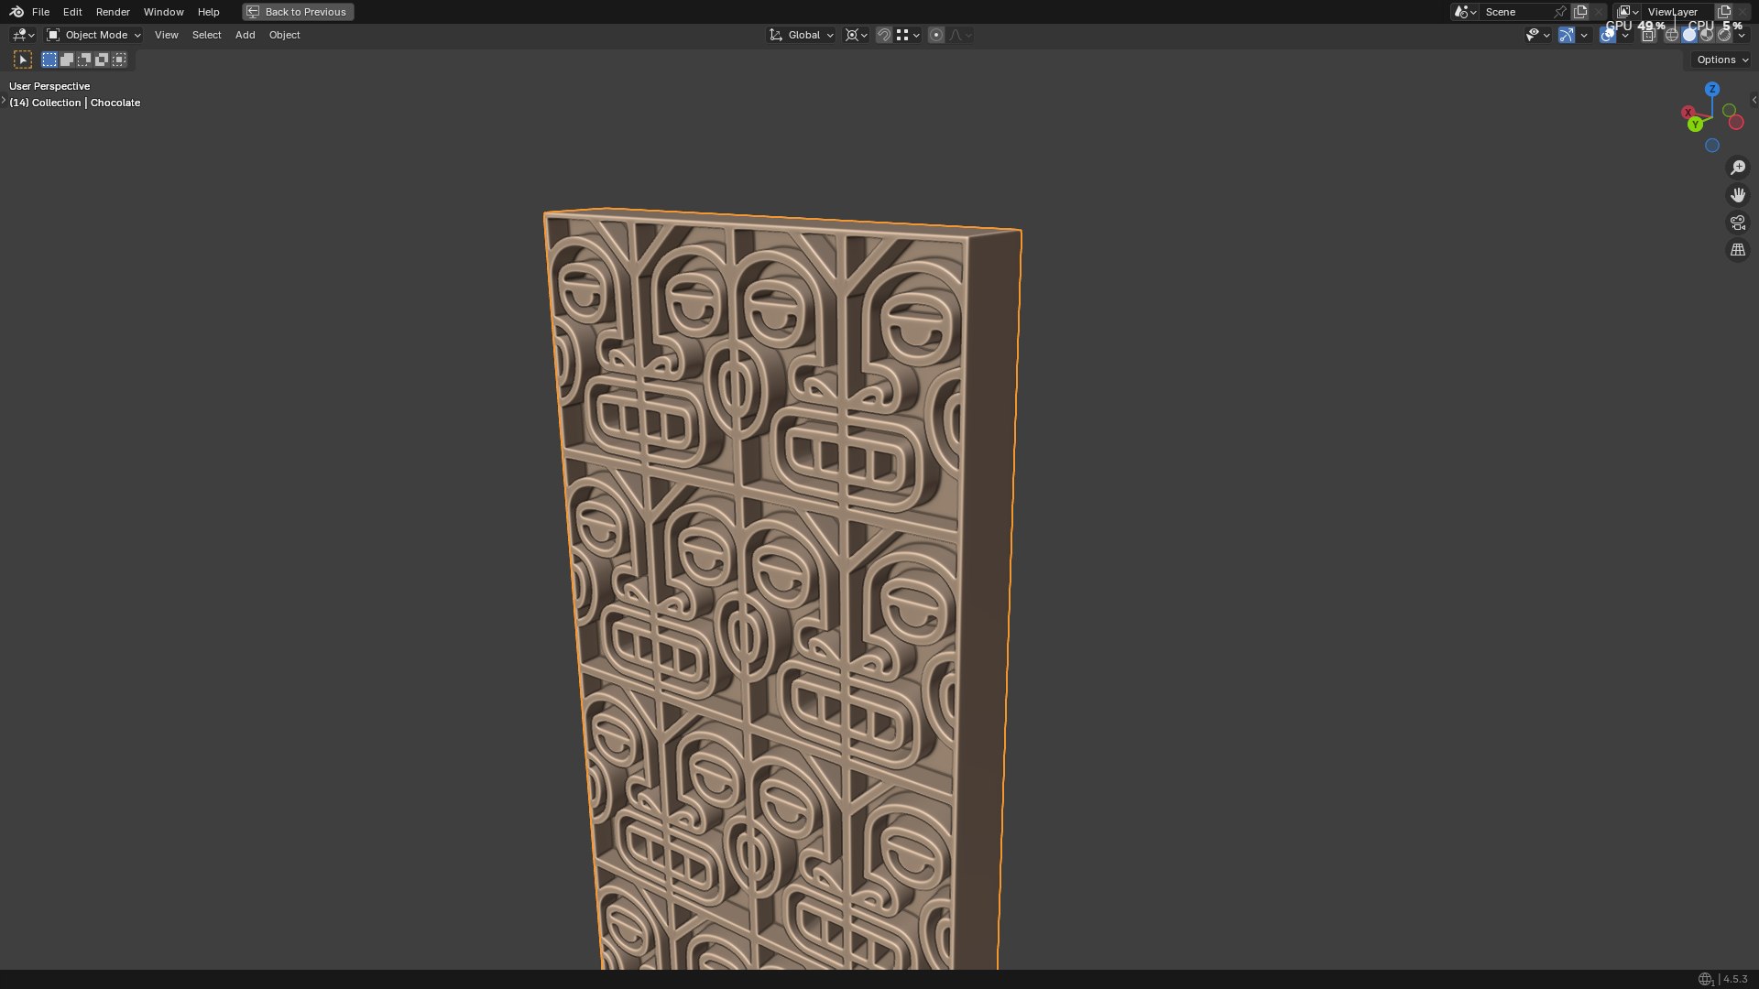Click the Back to Previous button

pyautogui.click(x=298, y=12)
